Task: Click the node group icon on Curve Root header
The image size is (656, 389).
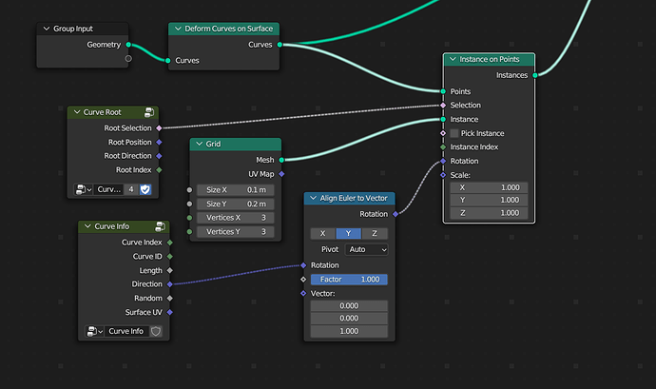Action: [149, 112]
